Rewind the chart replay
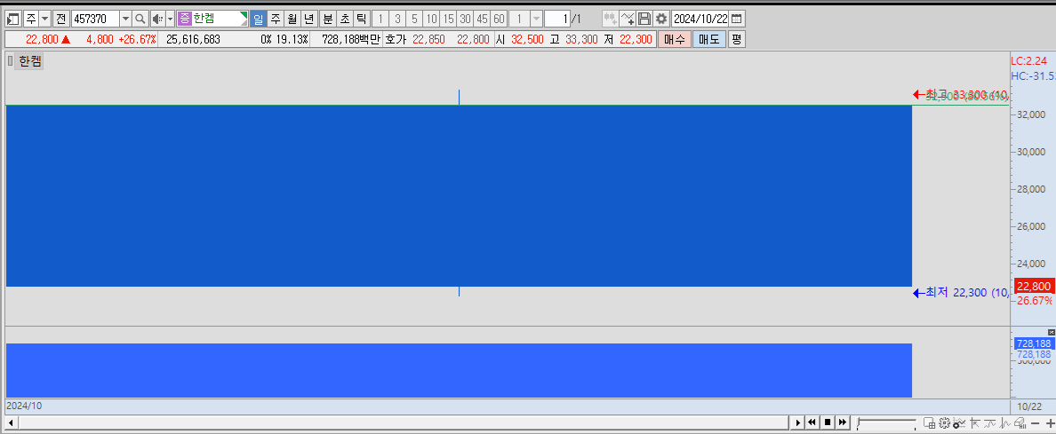Viewport: 1056px width, 434px height. click(812, 422)
